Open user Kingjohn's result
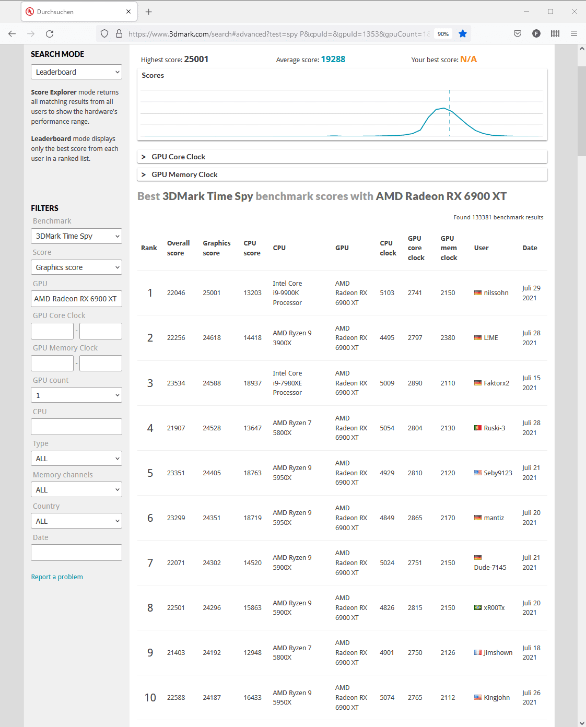Screen dimensions: 586x727 (x=497, y=698)
